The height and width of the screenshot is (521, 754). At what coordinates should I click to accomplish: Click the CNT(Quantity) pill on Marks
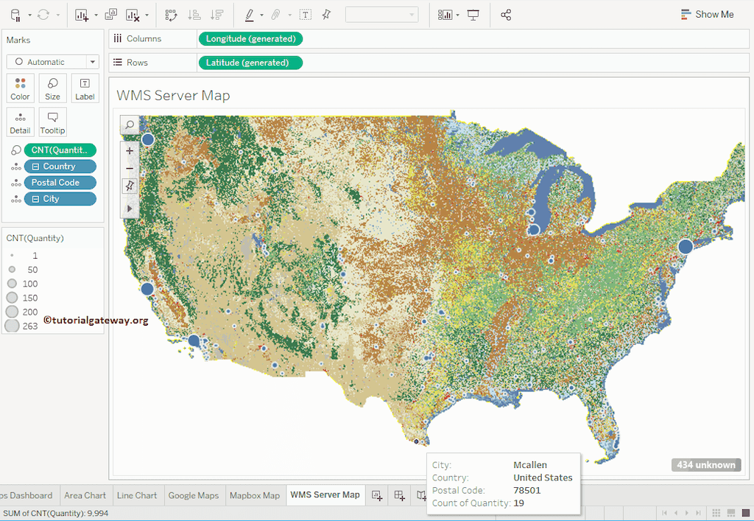point(60,150)
